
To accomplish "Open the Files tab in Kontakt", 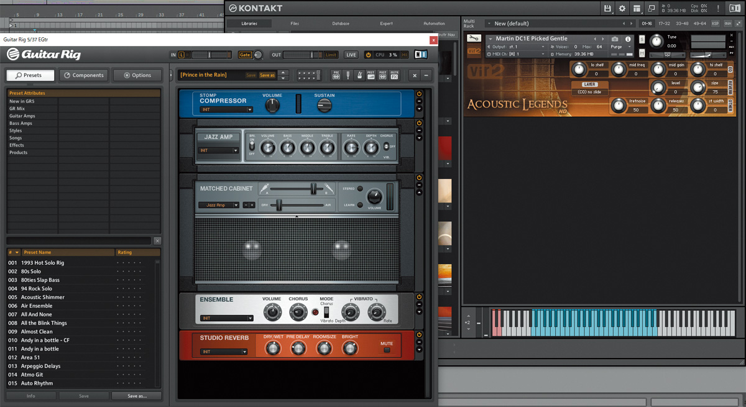I will [295, 24].
